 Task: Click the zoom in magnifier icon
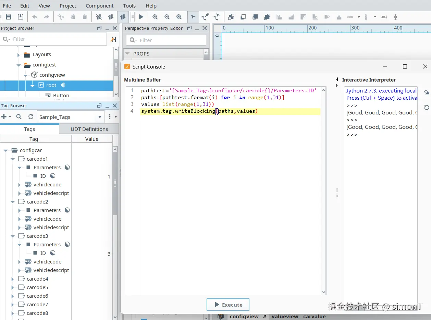coord(155,17)
